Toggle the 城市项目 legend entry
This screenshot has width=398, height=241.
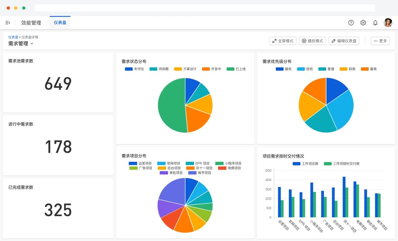click(x=200, y=173)
